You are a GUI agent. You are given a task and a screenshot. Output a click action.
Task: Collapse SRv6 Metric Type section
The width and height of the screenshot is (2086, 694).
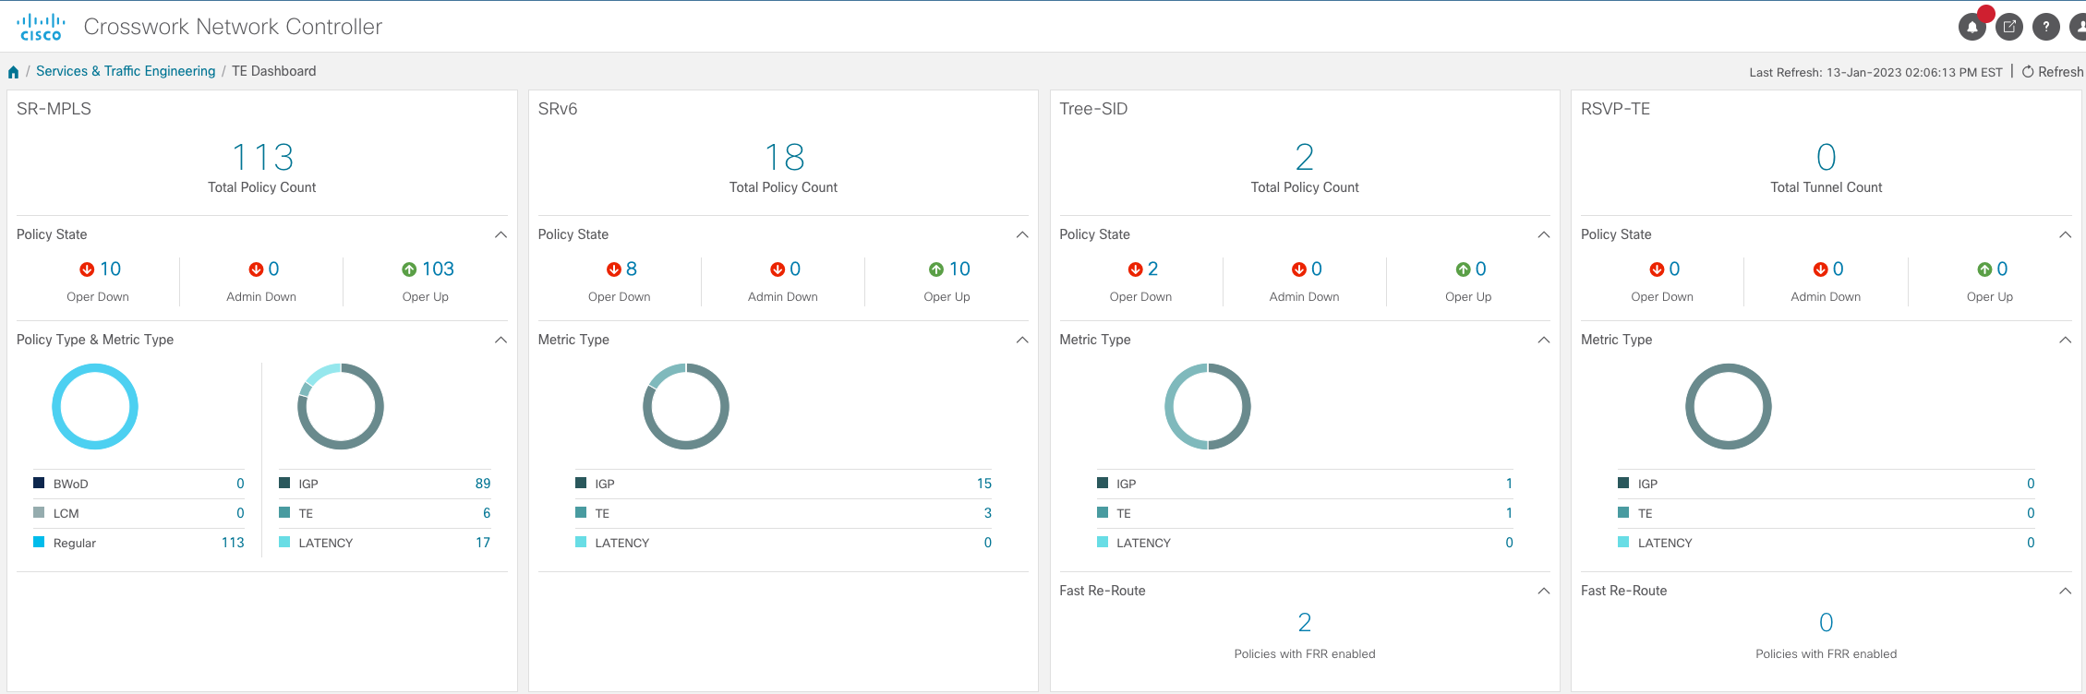[x=1022, y=340]
